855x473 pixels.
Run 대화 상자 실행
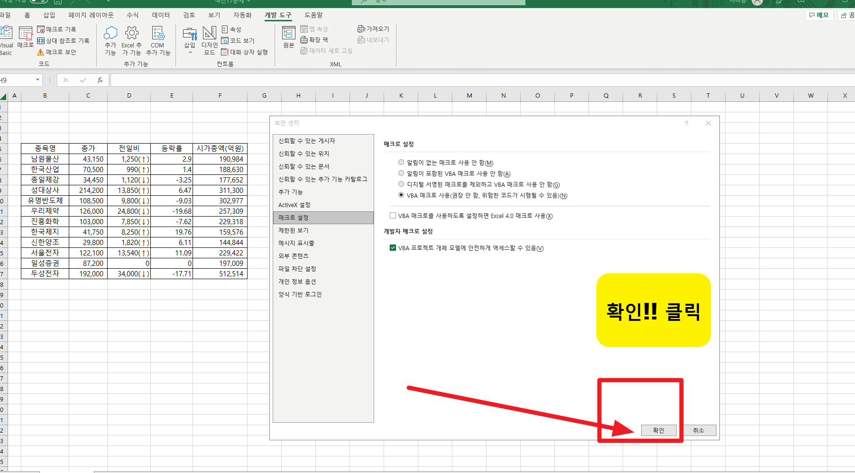click(245, 52)
